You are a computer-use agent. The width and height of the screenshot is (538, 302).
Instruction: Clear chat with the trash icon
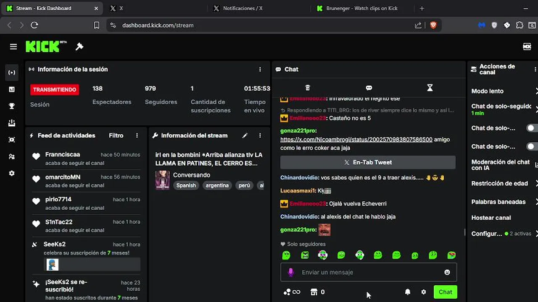308,88
